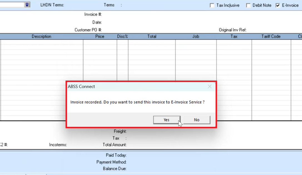302x175 pixels.
Task: Close the ABSS Connect dialog
Action: (x=209, y=87)
